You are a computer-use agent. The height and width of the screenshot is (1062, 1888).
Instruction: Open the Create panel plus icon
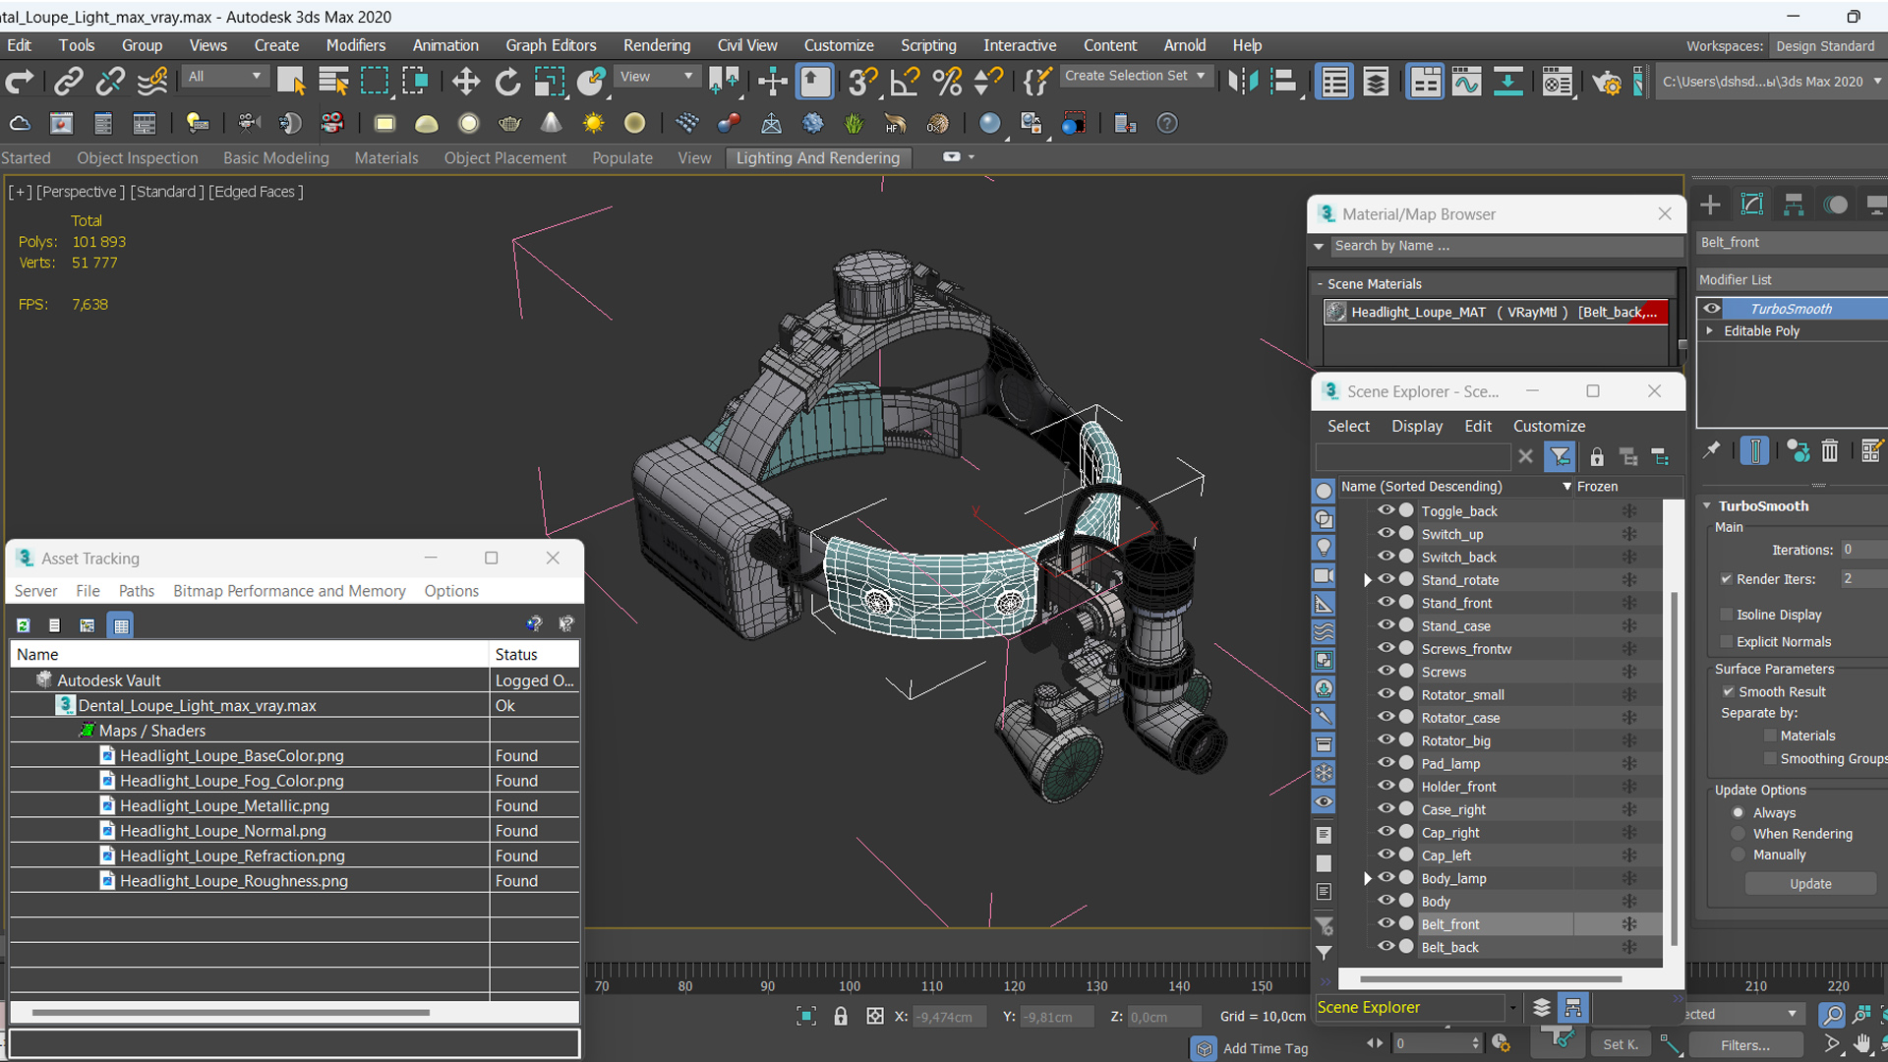pos(1710,205)
